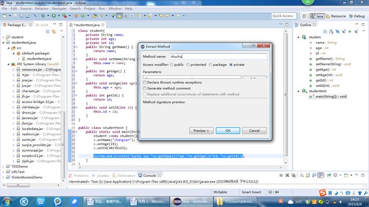Click the Method name input field

click(x=219, y=57)
